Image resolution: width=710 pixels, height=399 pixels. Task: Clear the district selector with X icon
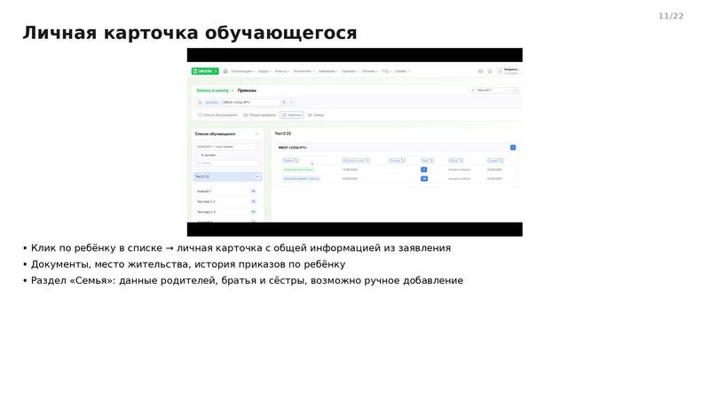516,90
